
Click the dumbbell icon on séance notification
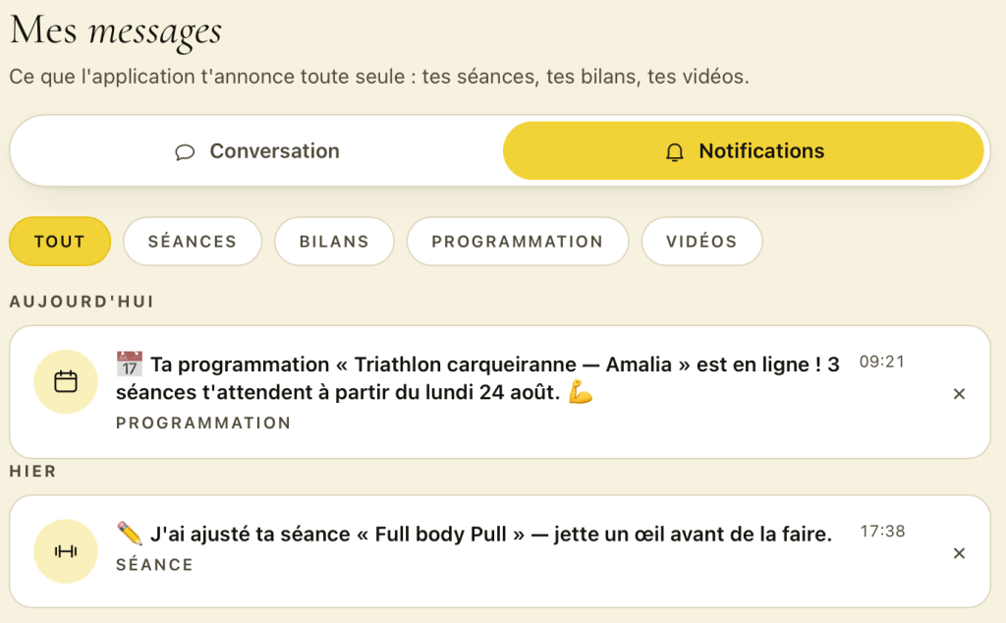point(66,551)
